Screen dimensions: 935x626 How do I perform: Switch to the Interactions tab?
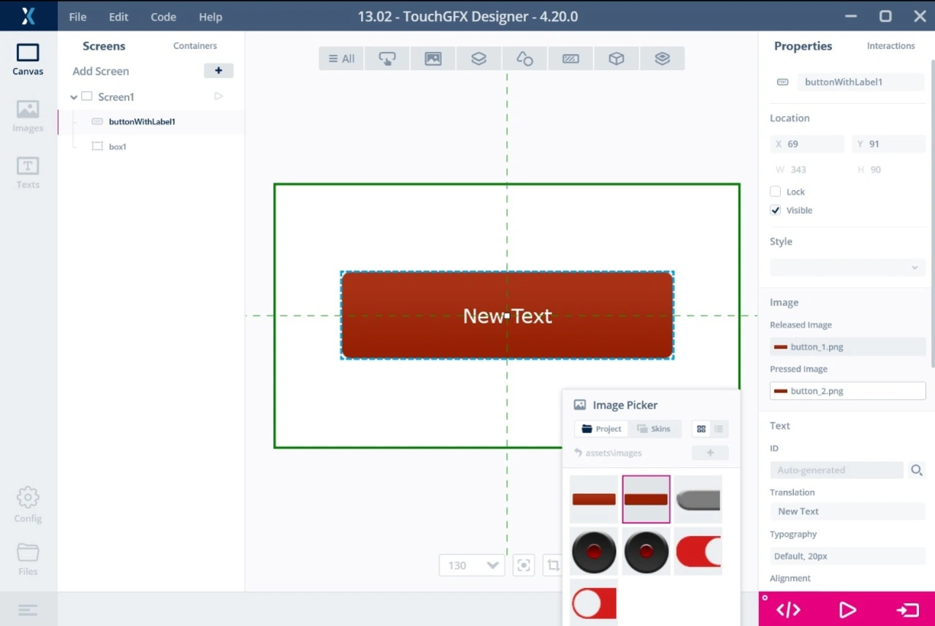point(890,46)
